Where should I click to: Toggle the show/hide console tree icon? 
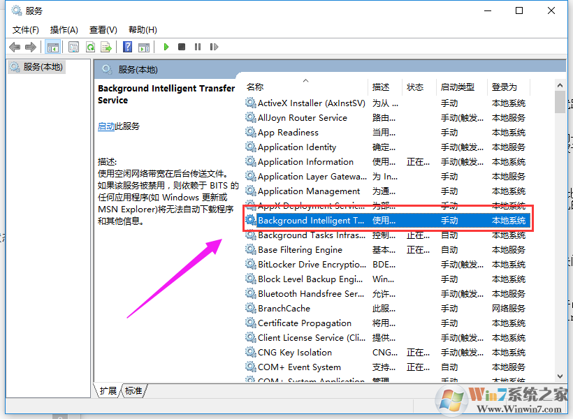pos(52,47)
